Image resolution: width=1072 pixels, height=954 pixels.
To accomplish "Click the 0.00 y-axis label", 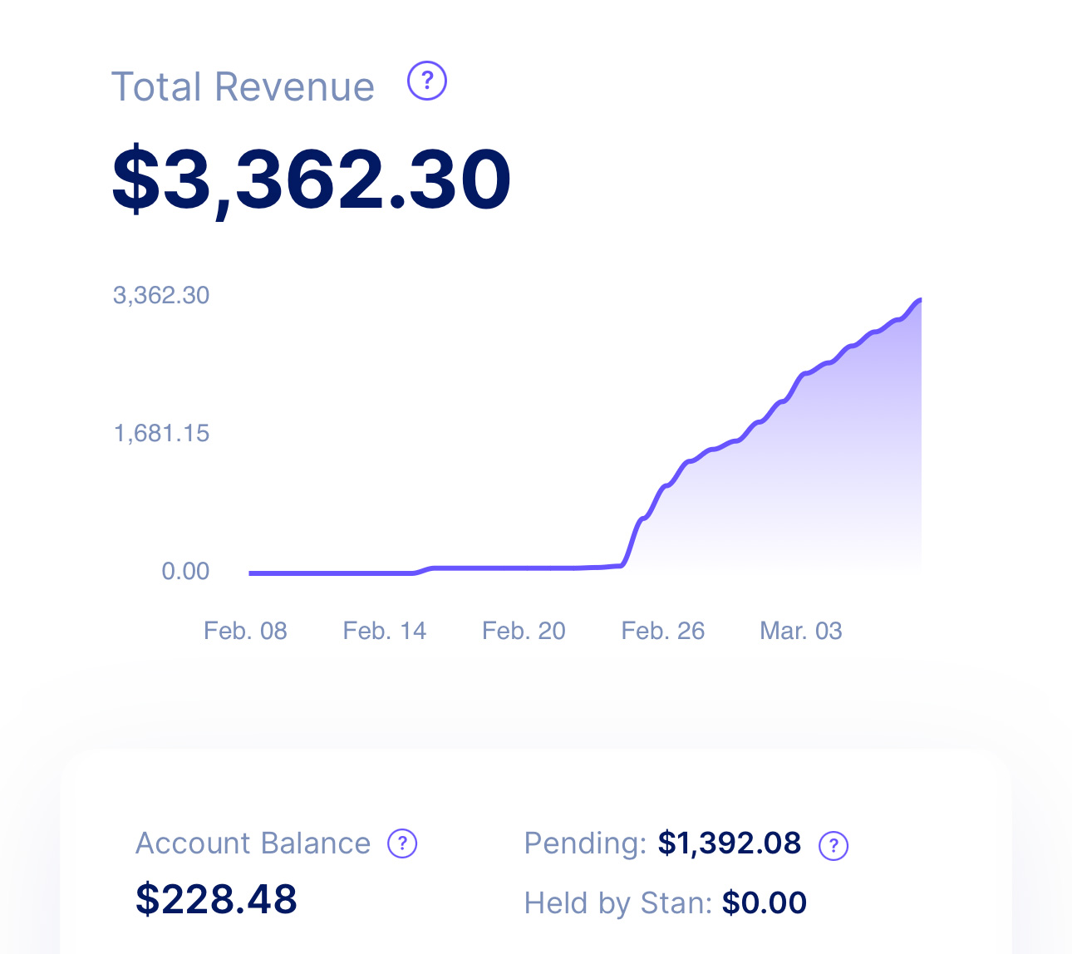I will (x=185, y=571).
